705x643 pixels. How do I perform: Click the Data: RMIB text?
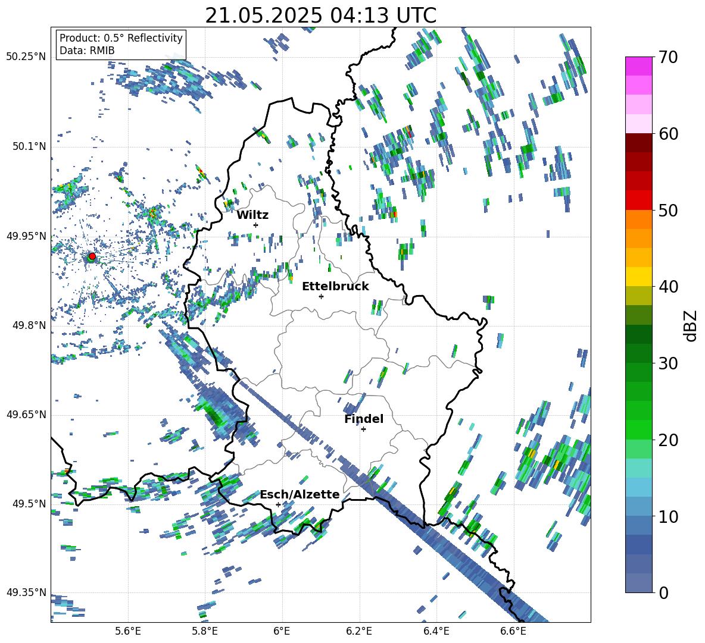click(87, 51)
